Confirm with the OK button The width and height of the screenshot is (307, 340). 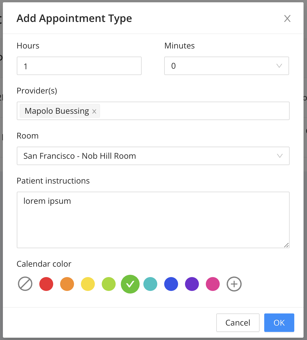(x=279, y=323)
